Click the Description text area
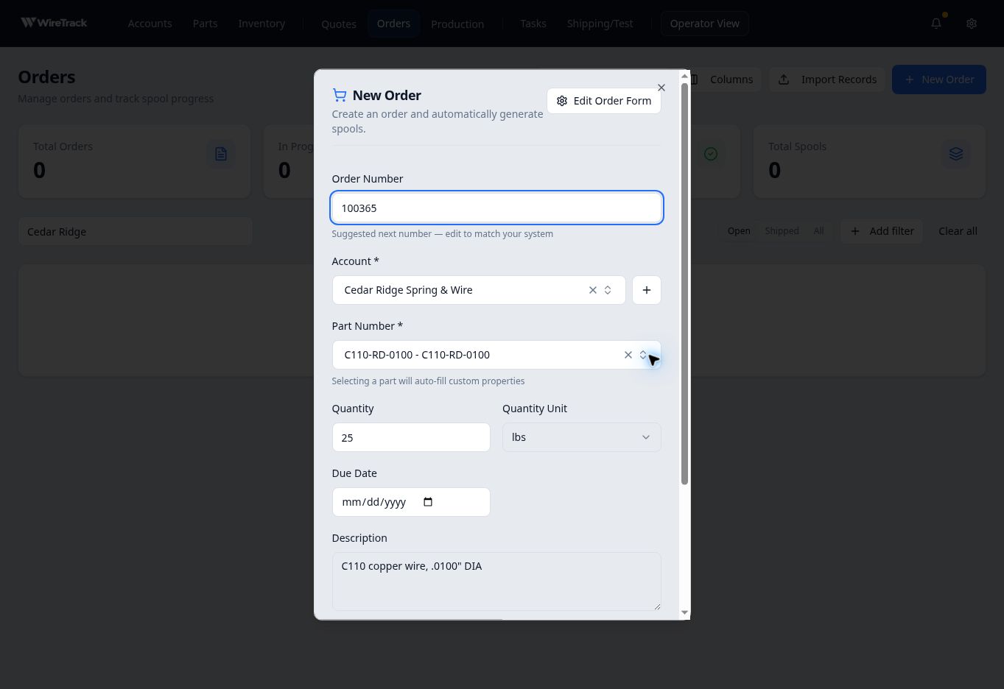 click(496, 582)
